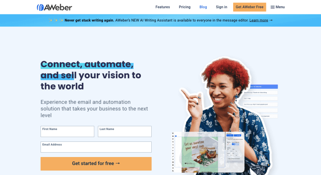This screenshot has height=175, width=321.
Task: Click the blue automation header bar in mockup
Action: coord(264,86)
